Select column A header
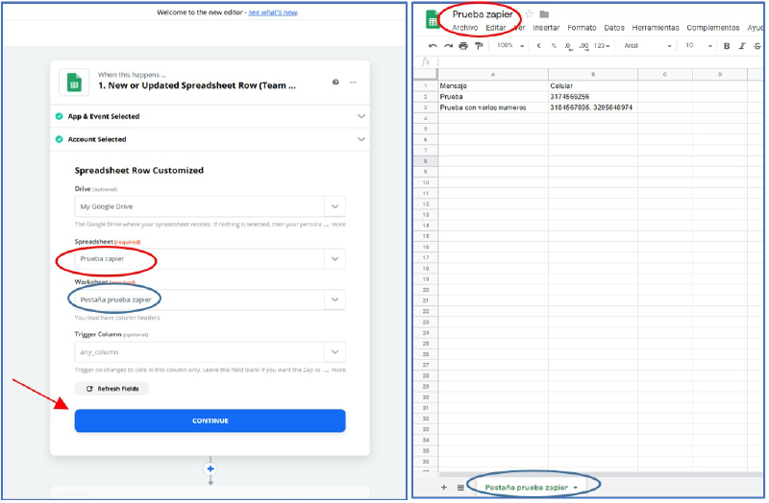Viewport: 769px width, 503px height. point(493,75)
